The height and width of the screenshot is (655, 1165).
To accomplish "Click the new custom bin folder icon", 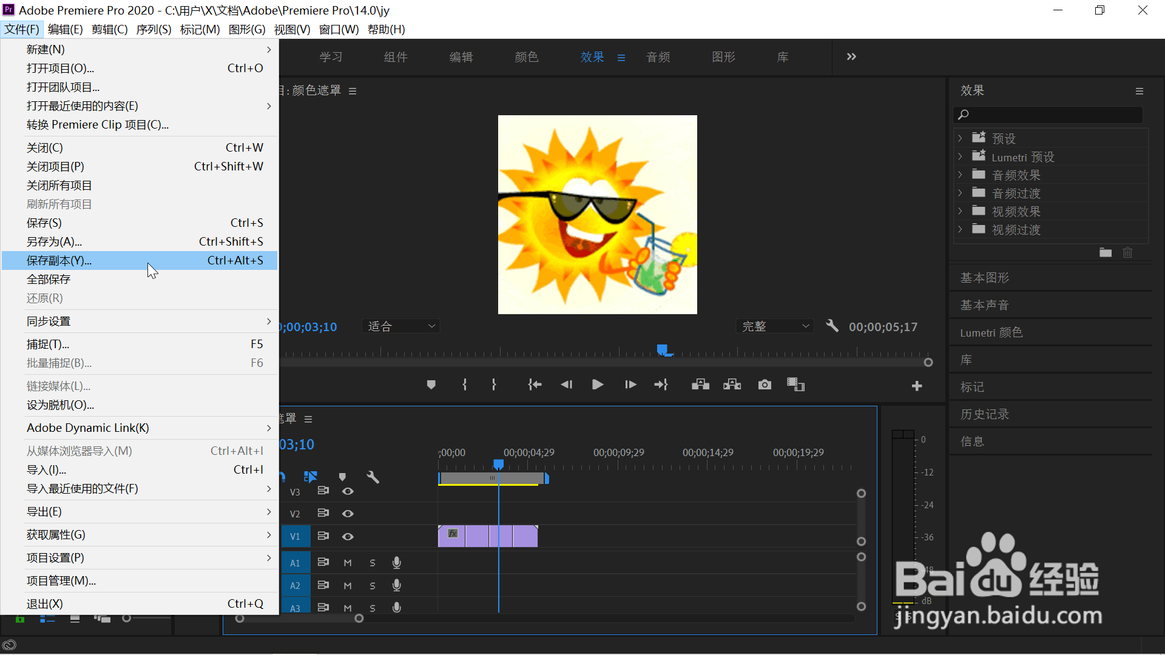I will pyautogui.click(x=1106, y=252).
